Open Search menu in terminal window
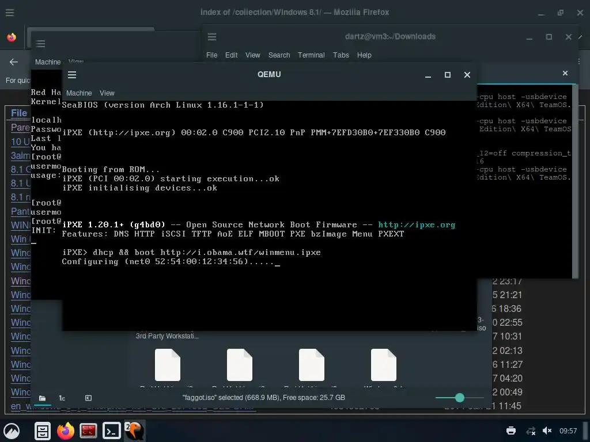Viewport: 590px width, 442px height. [x=279, y=55]
